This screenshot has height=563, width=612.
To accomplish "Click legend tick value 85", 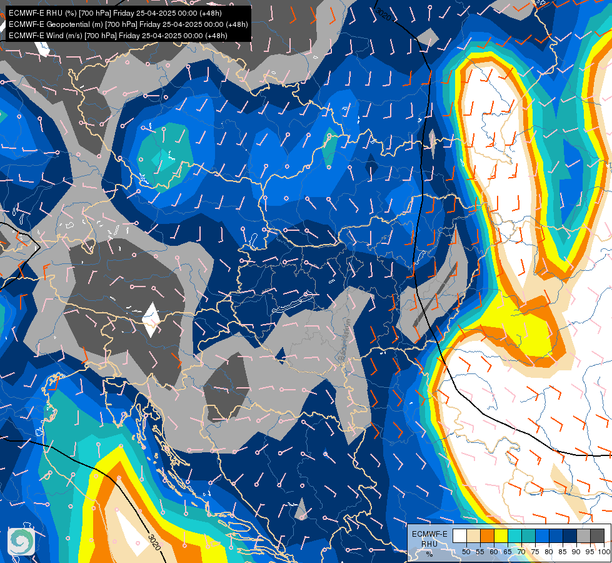I will (563, 552).
